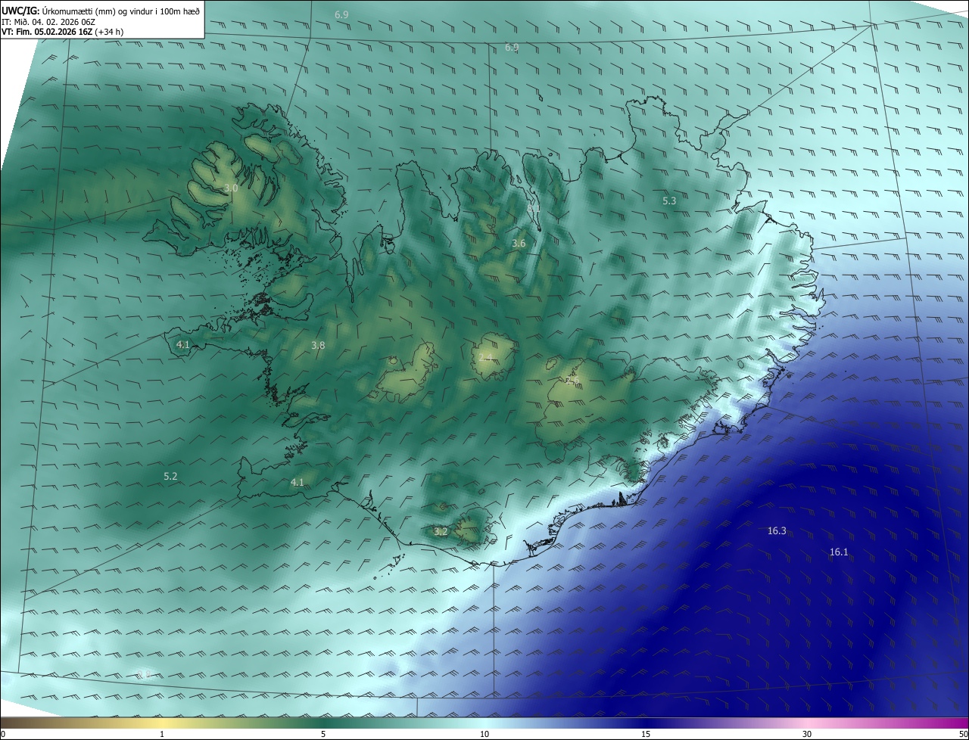
Task: Click the 16.1 value southeast of Iceland
Action: pyautogui.click(x=839, y=552)
